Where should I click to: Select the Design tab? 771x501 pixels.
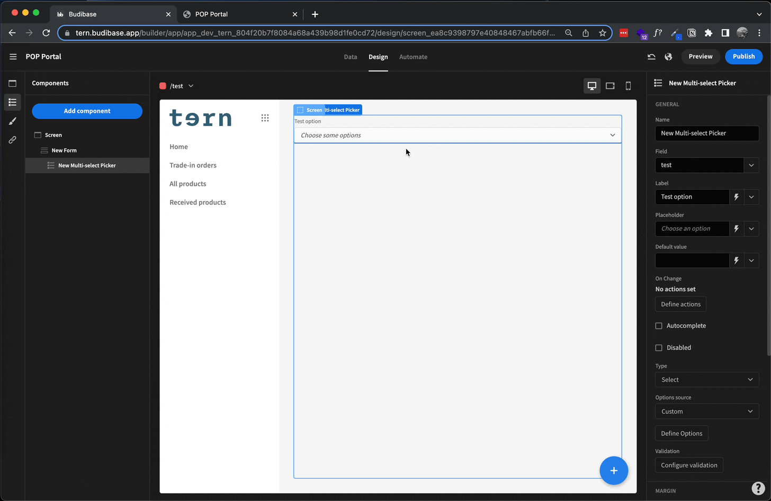tap(378, 57)
